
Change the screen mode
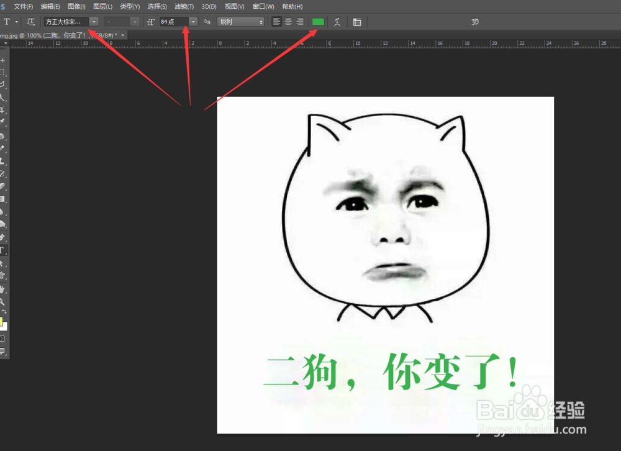point(2,351)
